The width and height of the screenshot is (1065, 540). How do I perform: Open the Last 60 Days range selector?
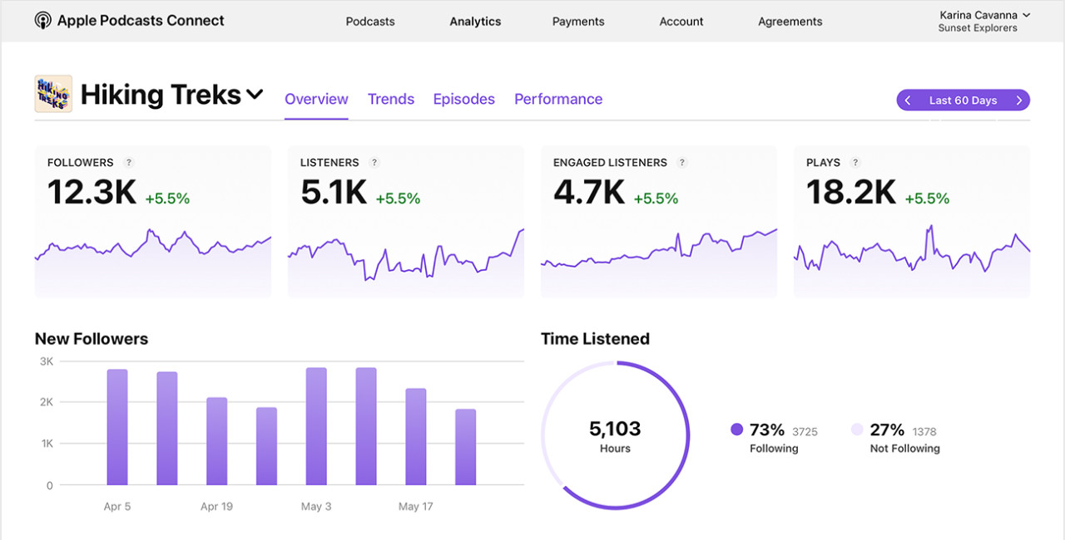tap(963, 101)
